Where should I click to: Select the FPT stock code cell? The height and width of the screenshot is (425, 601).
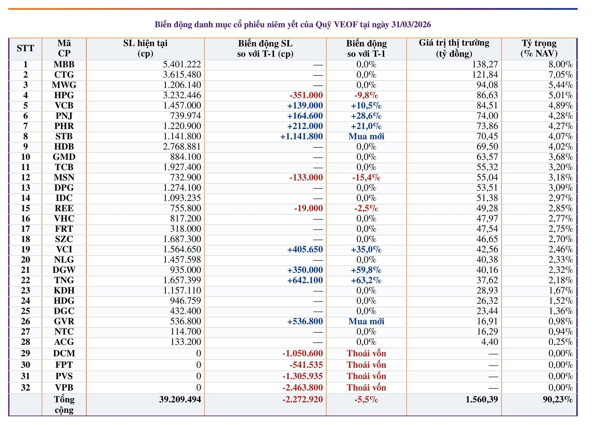[x=64, y=365]
